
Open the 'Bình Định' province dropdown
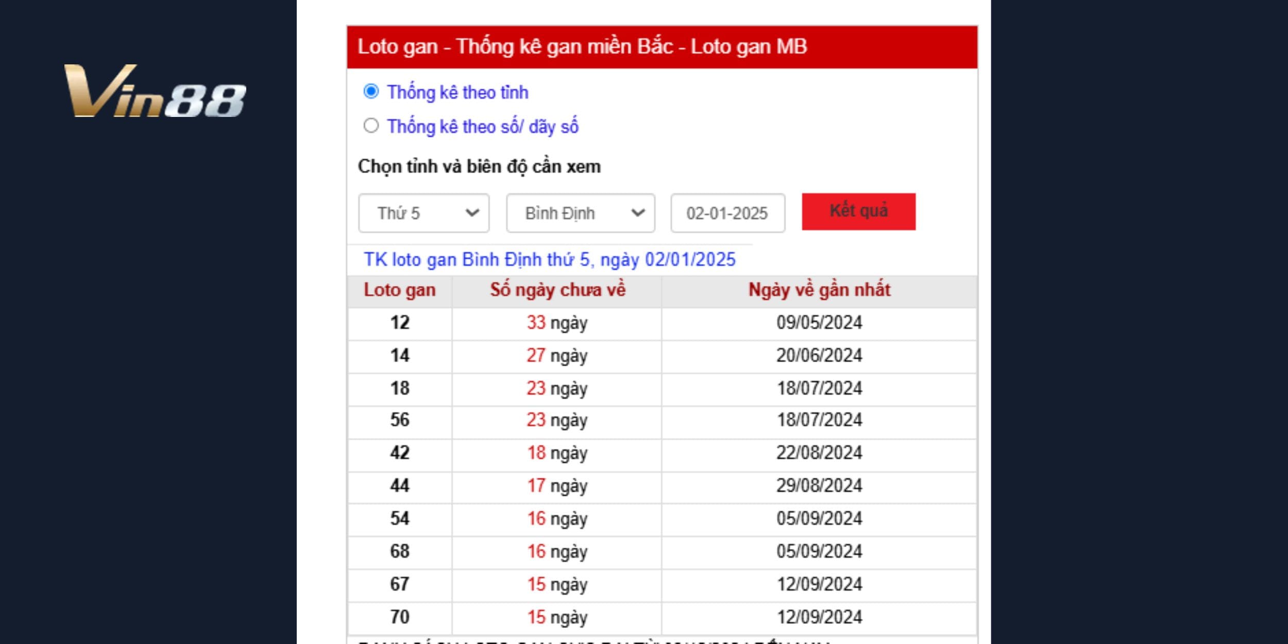[x=581, y=213]
